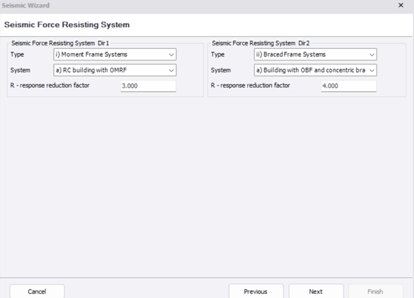This screenshot has width=414, height=298.
Task: Click the Dir1 'System' label
Action: 20,70
